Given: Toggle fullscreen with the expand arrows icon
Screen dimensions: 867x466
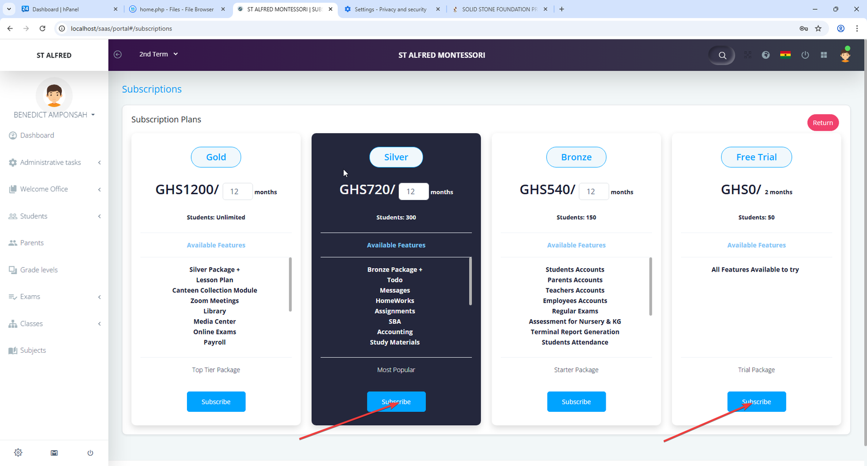Looking at the screenshot, I should pos(747,55).
